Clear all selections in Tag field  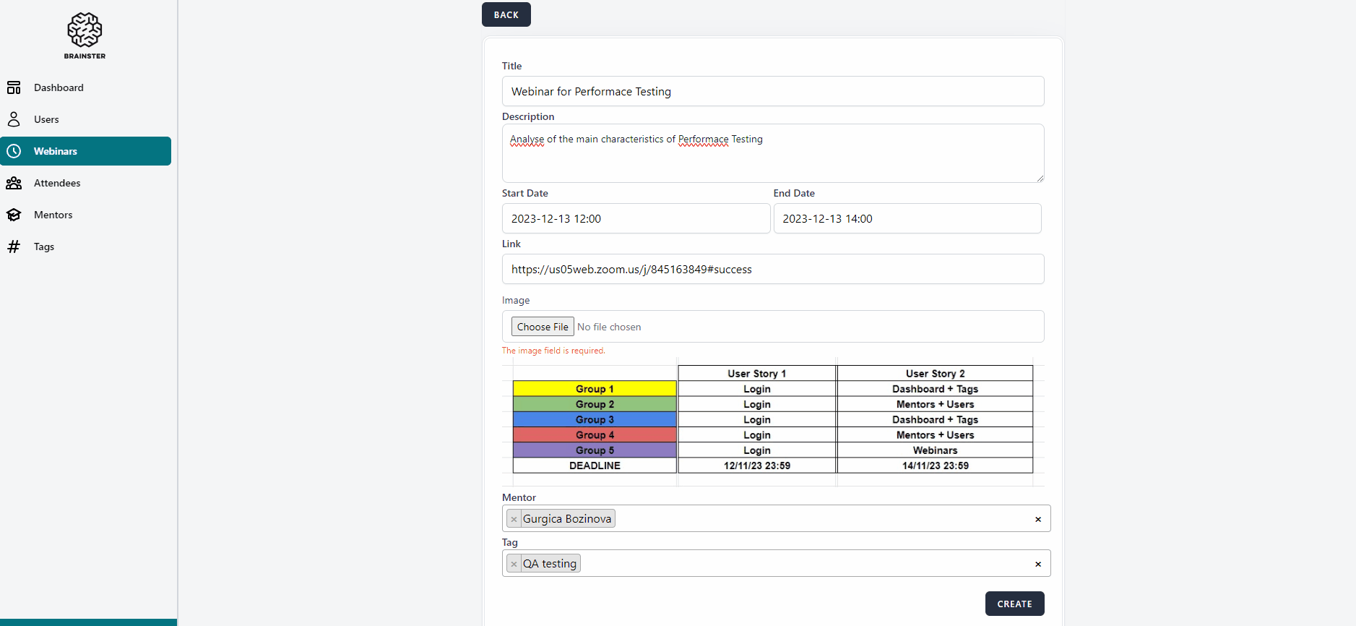coord(1037,564)
